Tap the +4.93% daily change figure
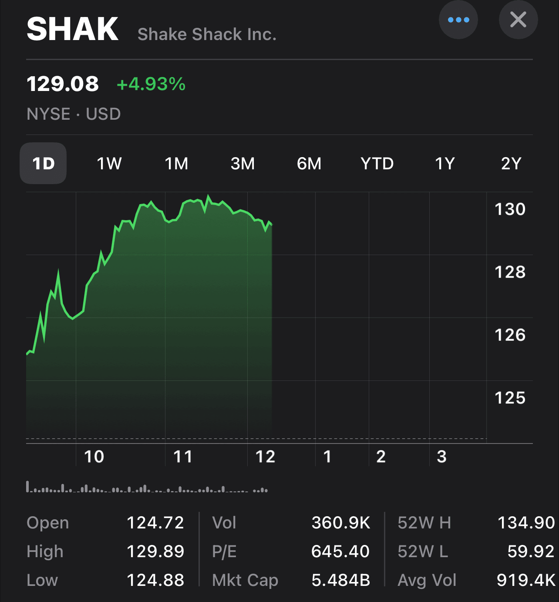 click(151, 84)
